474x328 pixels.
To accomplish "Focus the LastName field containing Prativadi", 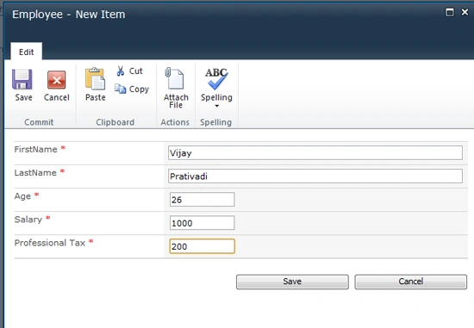I will (315, 176).
